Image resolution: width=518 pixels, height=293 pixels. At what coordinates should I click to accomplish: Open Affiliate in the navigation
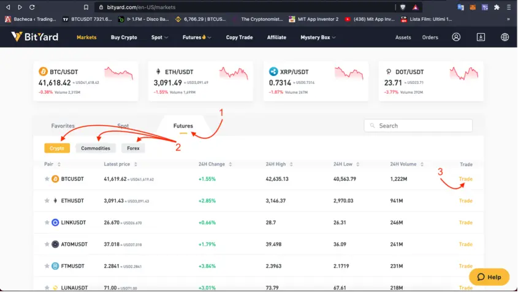click(x=276, y=37)
